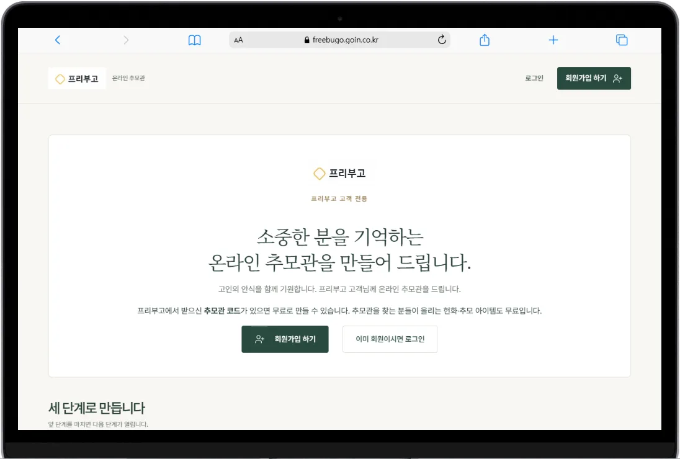Go back with the Safari back arrow

click(58, 40)
